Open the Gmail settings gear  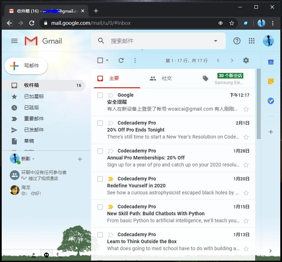pyautogui.click(x=246, y=60)
